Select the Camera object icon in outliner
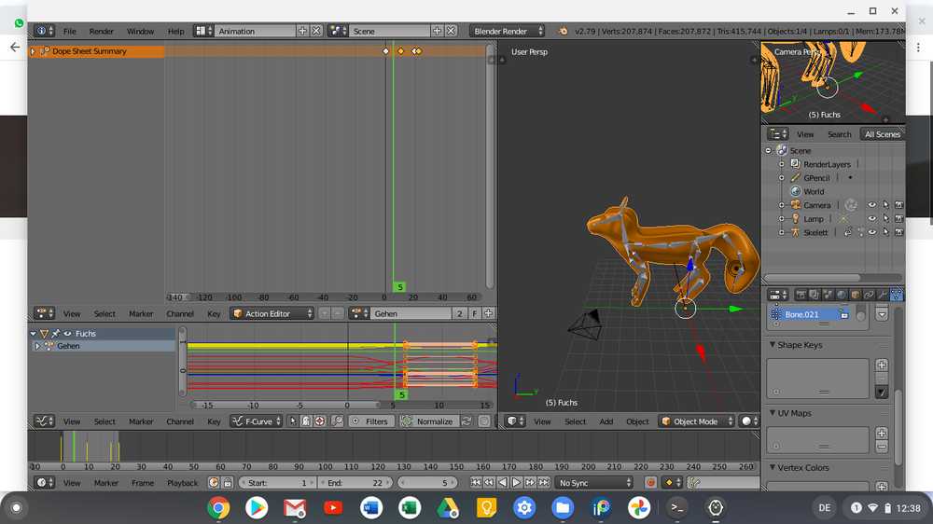The image size is (933, 524). pos(795,205)
